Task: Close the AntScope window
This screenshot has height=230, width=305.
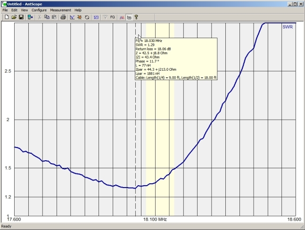Action: pyautogui.click(x=301, y=4)
